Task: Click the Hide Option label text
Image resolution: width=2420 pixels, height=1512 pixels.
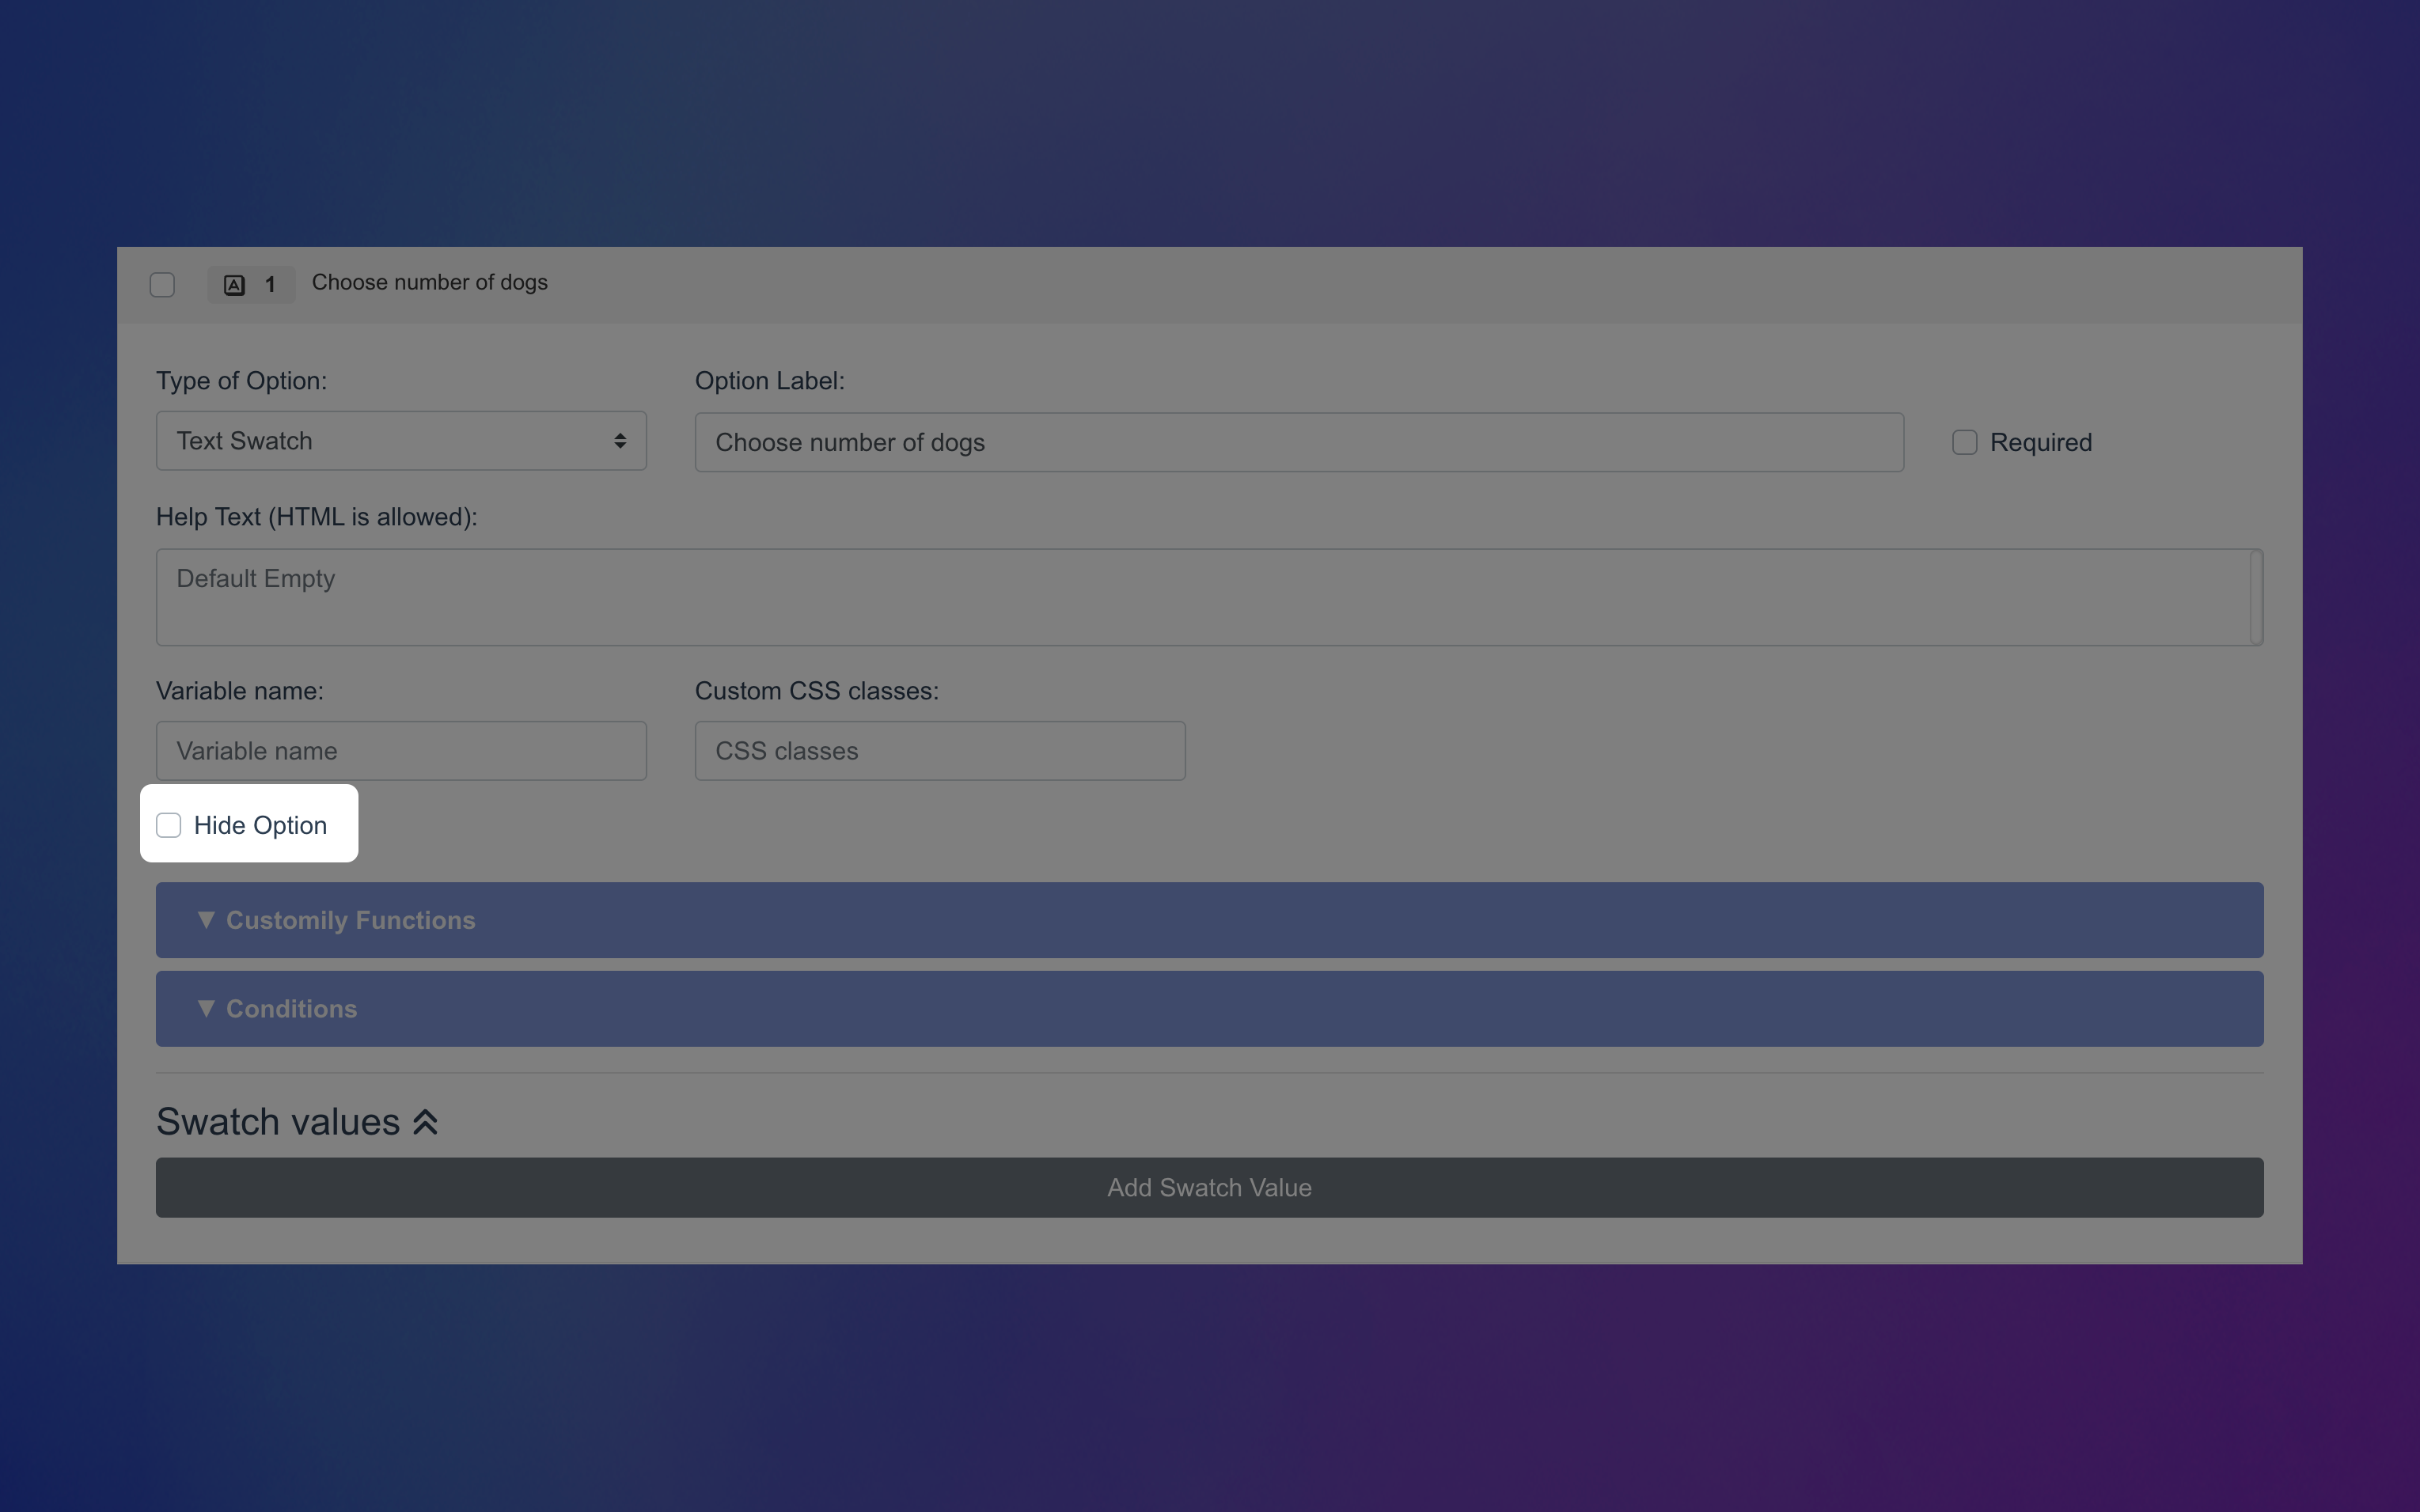Action: click(260, 825)
